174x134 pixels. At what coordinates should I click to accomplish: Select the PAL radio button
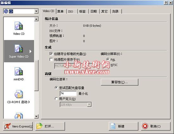[108, 59]
